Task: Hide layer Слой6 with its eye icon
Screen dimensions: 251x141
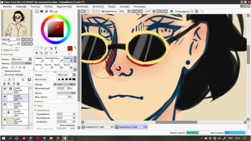Action: click(x=5, y=97)
